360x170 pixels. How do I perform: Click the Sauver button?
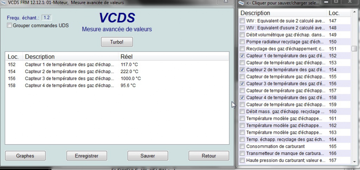(148, 156)
